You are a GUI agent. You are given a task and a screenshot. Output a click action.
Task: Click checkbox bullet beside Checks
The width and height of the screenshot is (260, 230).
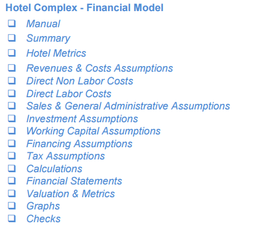pyautogui.click(x=12, y=218)
